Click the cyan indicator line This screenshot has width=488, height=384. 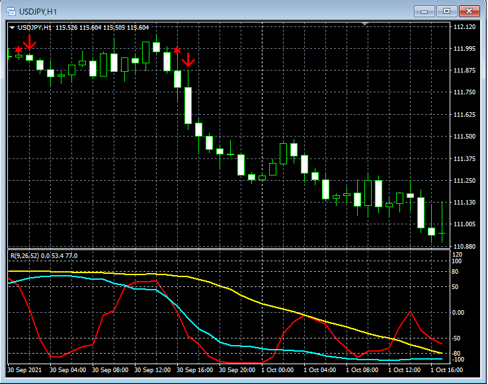[x=199, y=329]
